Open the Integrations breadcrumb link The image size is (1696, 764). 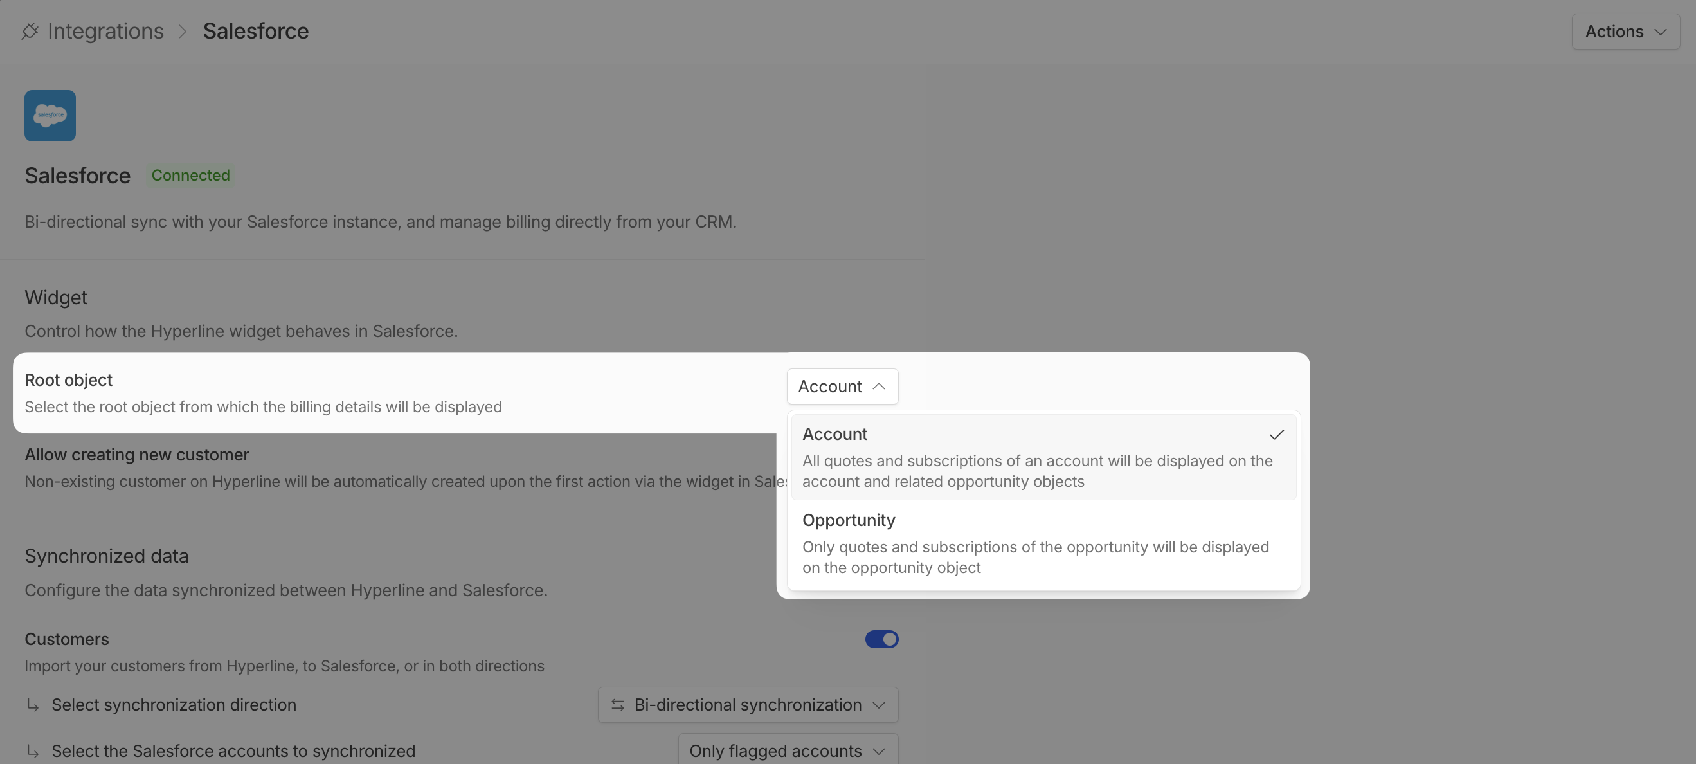(x=105, y=31)
